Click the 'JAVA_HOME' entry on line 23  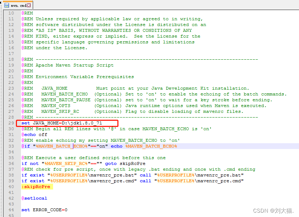(x=55, y=88)
